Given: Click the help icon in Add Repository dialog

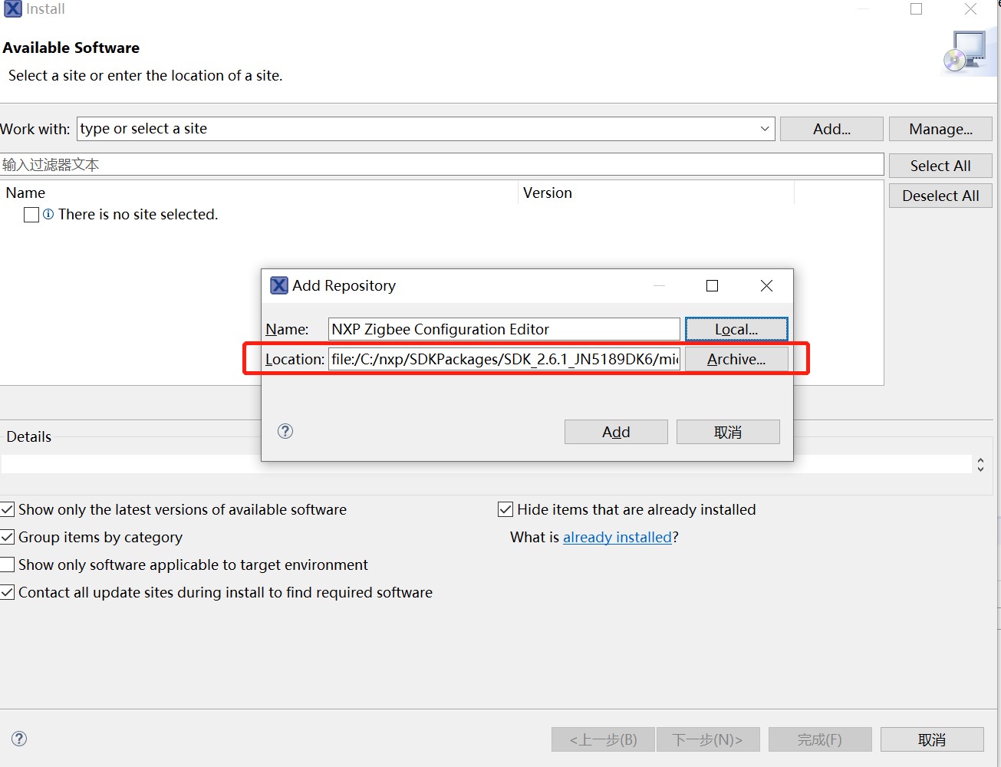Looking at the screenshot, I should (x=285, y=431).
